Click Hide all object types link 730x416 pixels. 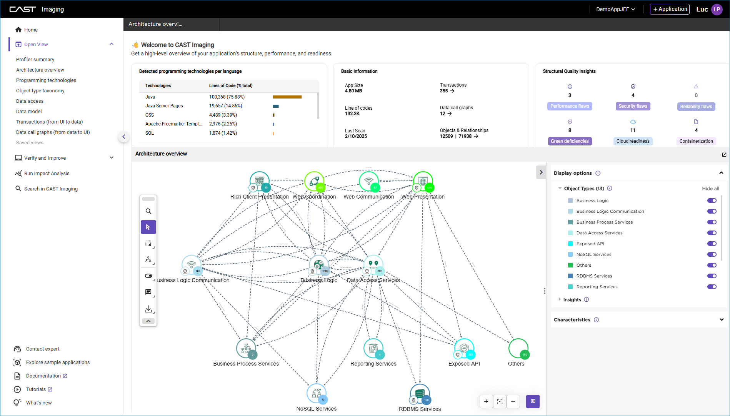click(710, 189)
